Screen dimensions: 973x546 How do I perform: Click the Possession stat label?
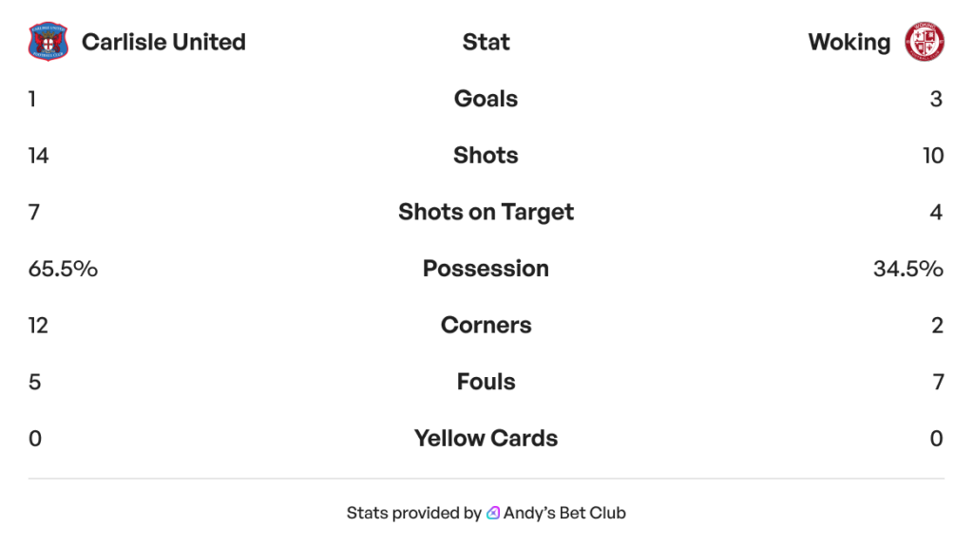486,269
